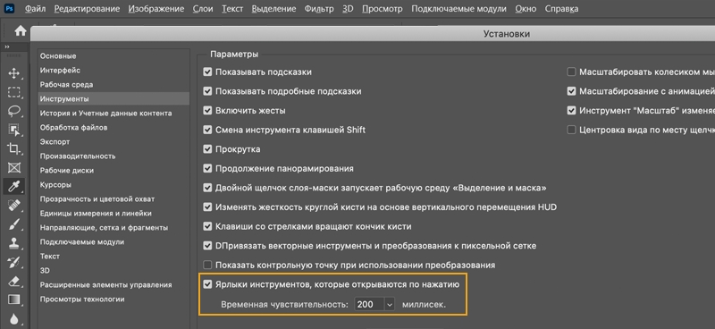Select the Rectangular Marquee tool
Image resolution: width=715 pixels, height=329 pixels.
(x=14, y=92)
